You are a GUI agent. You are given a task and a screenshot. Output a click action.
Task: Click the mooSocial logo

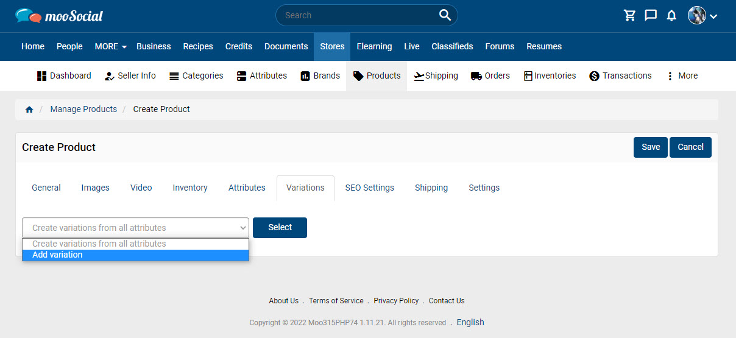coord(59,16)
